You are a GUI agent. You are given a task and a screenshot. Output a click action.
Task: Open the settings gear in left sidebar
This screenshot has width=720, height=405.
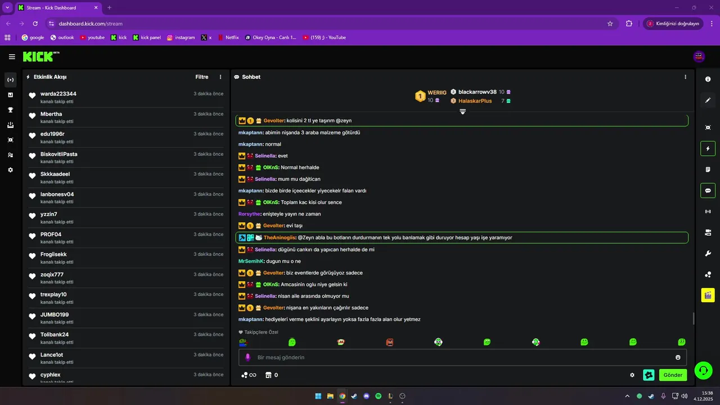pos(10,170)
